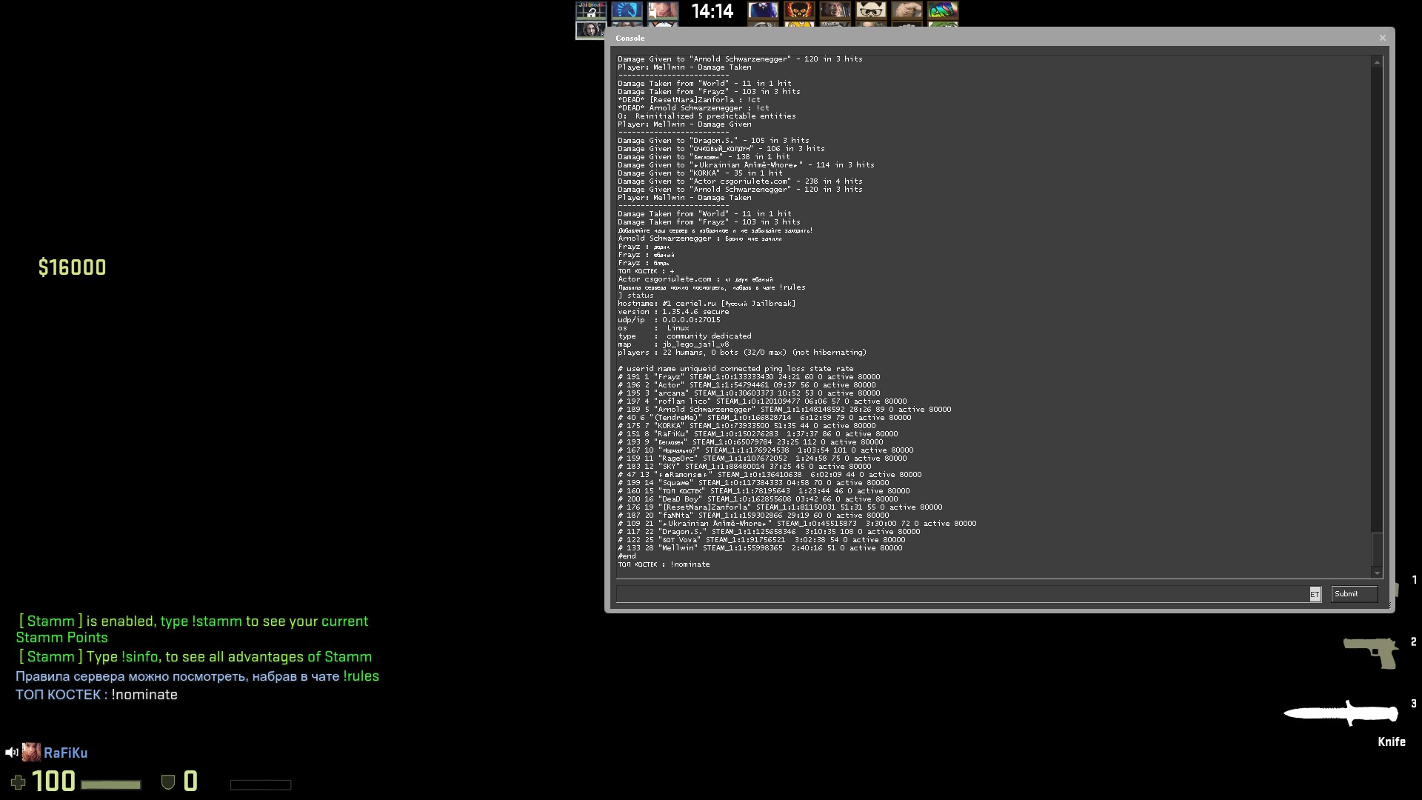1422x800 pixels.
Task: Click the rainbow colored player avatar
Action: coord(943,10)
